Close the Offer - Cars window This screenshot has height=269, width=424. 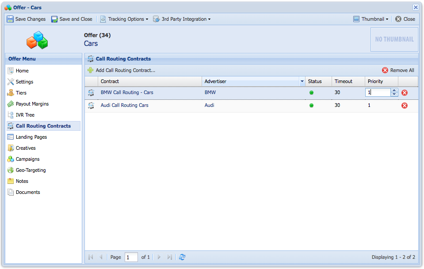pos(416,8)
